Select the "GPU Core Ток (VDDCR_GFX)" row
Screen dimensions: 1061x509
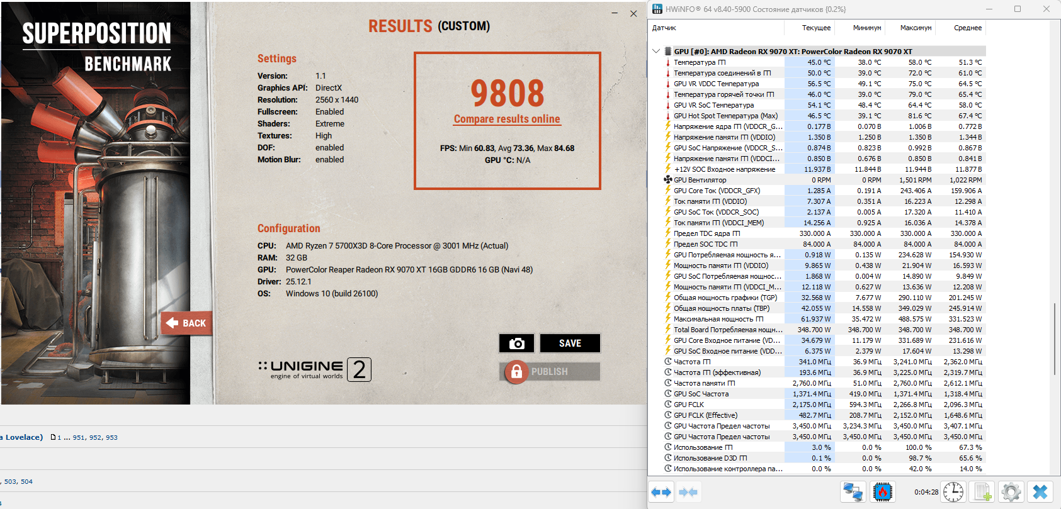tap(825, 191)
